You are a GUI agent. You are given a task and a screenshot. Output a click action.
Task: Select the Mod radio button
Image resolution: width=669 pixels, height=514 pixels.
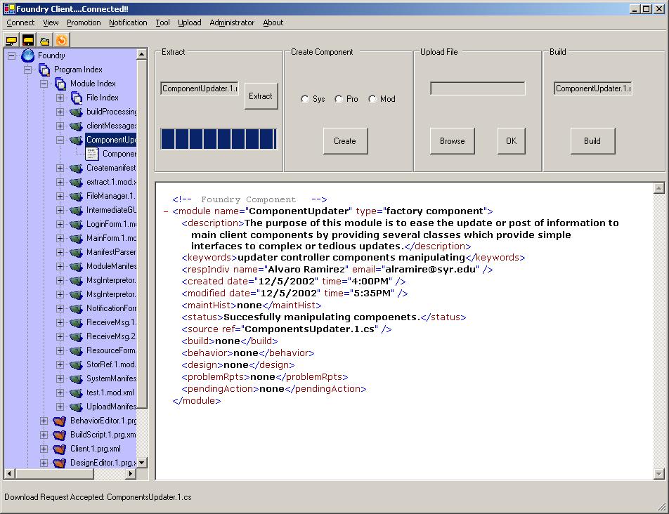(x=372, y=99)
